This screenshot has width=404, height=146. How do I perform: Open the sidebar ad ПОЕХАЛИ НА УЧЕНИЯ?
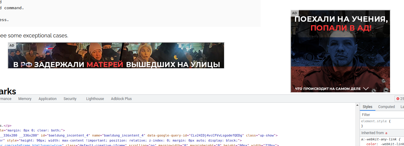pyautogui.click(x=340, y=51)
